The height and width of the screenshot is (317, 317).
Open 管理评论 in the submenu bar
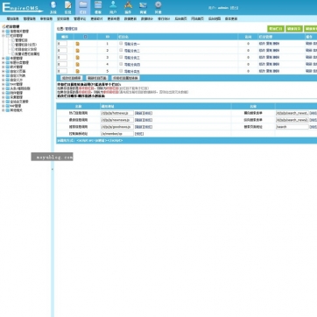[80, 18]
